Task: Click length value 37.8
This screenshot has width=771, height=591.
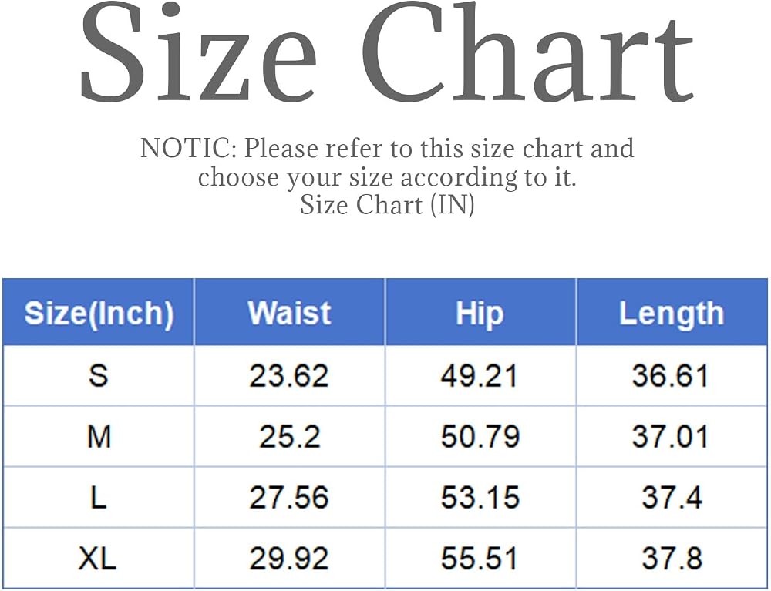Action: click(x=672, y=558)
